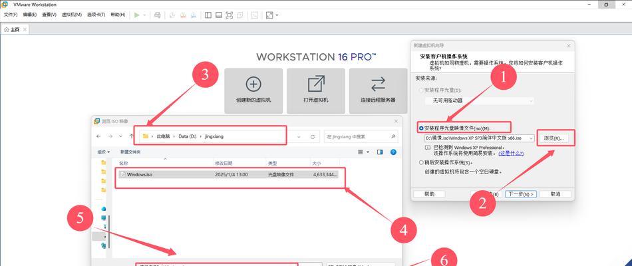The width and height of the screenshot is (632, 266).
Task: Click the stretch guest display icon
Action: click(x=269, y=15)
